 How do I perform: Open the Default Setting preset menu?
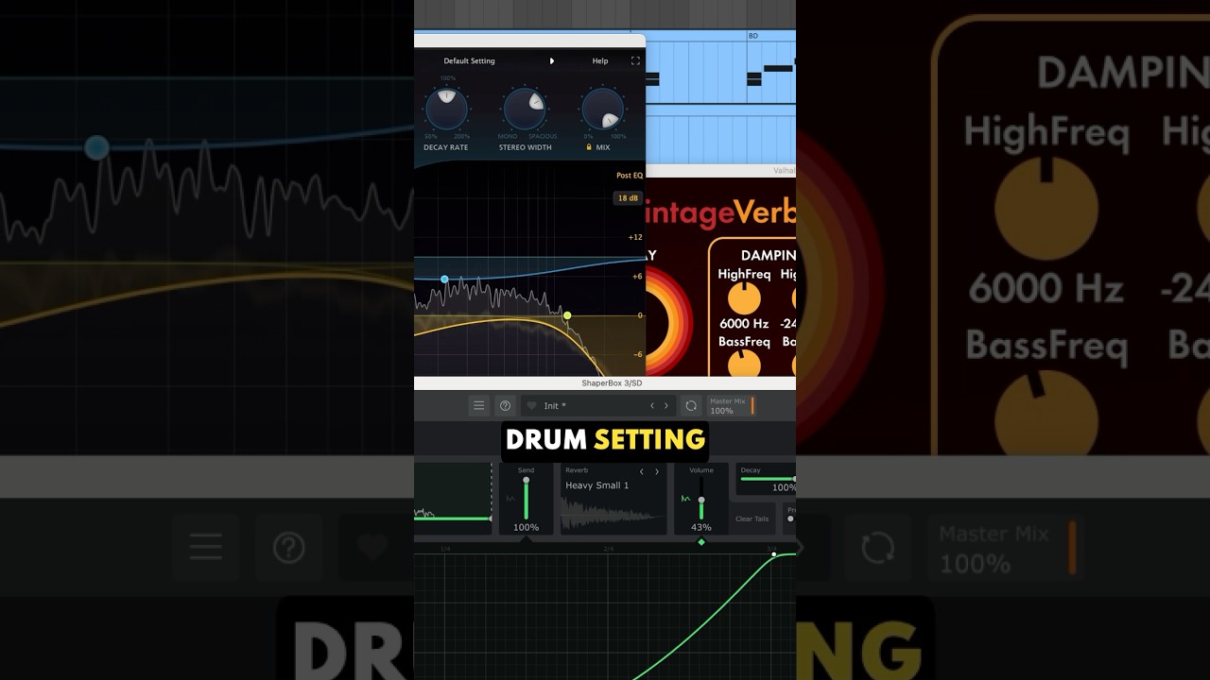tap(469, 60)
